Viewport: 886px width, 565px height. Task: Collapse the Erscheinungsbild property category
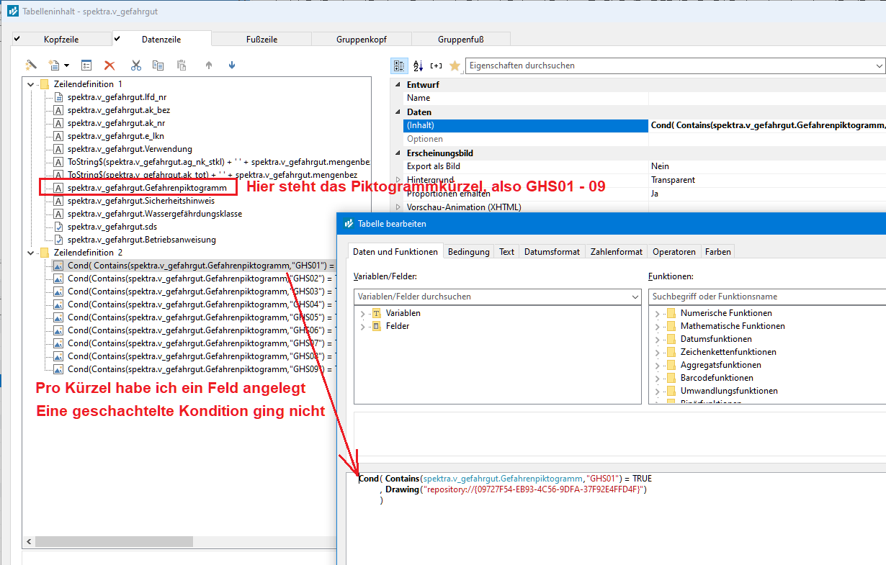click(x=398, y=153)
